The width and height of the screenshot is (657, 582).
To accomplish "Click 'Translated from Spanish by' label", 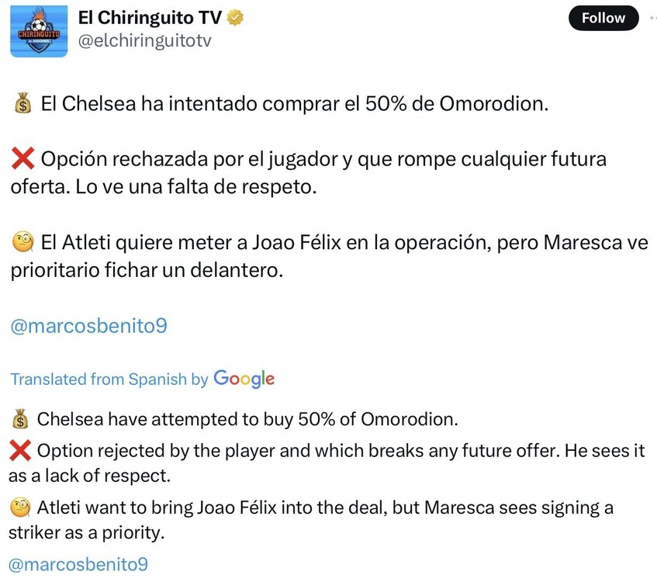I will click(109, 379).
